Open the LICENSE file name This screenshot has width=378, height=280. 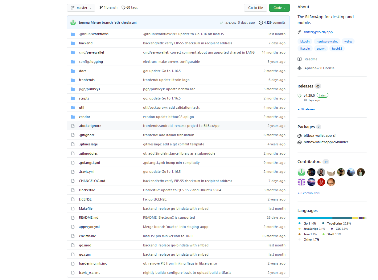pos(85,199)
